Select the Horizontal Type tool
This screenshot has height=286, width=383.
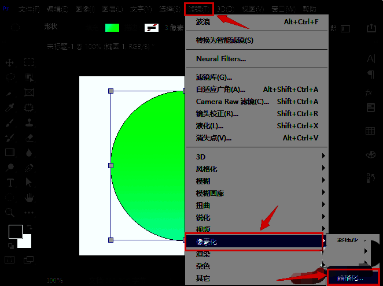tap(10, 183)
